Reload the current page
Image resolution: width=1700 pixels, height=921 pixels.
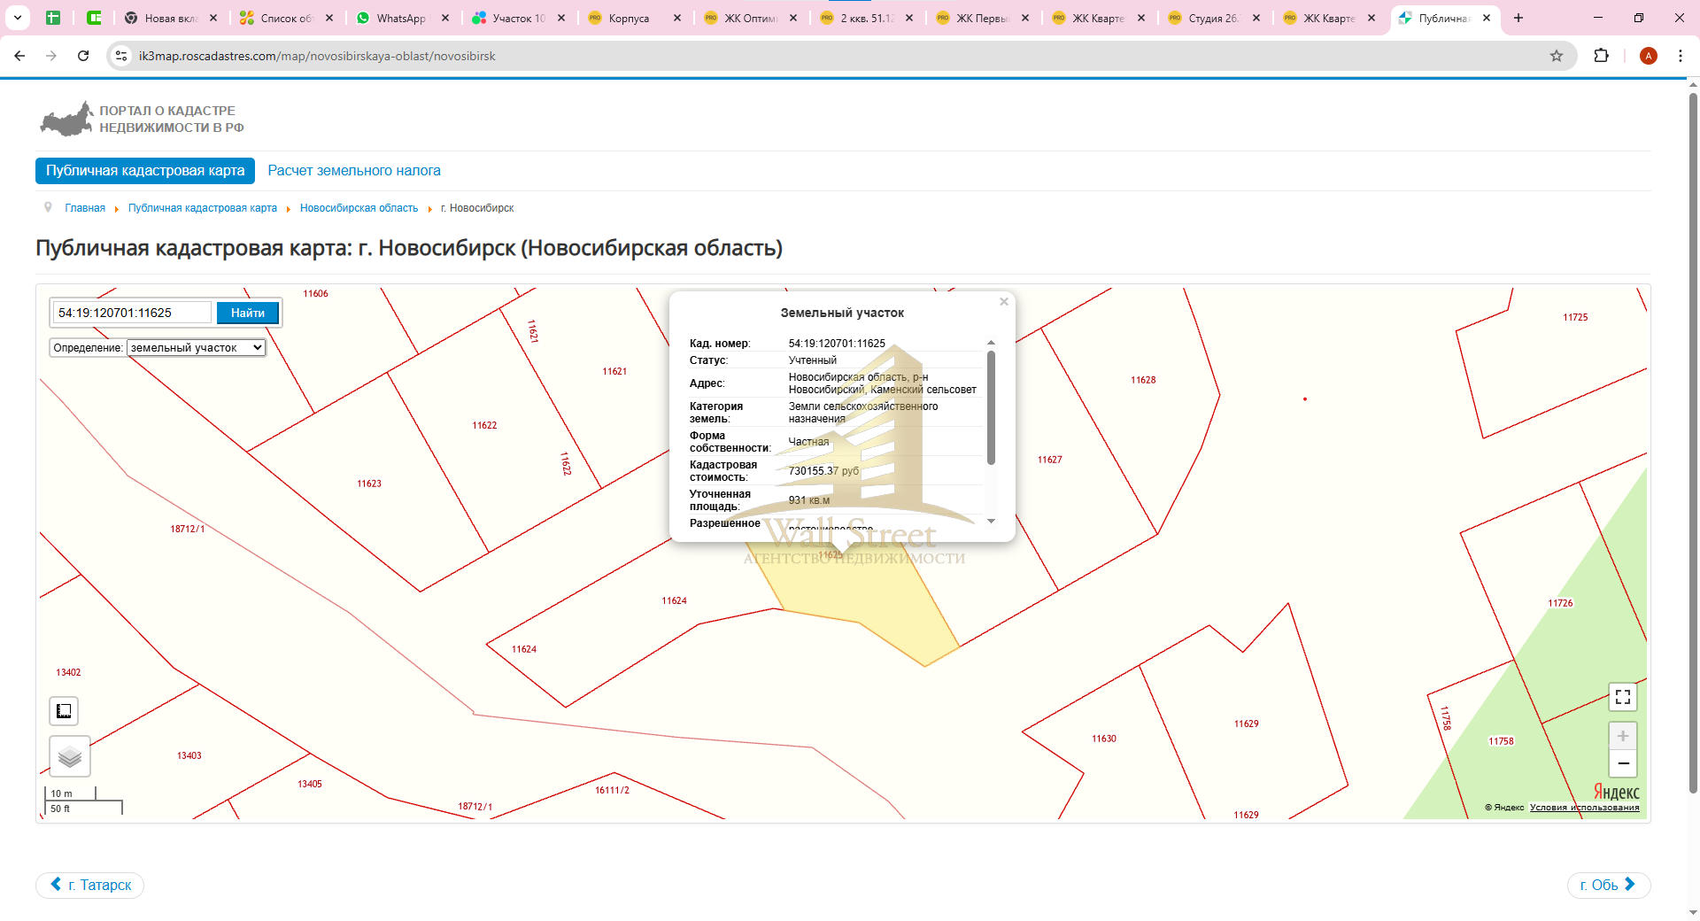[x=83, y=56]
